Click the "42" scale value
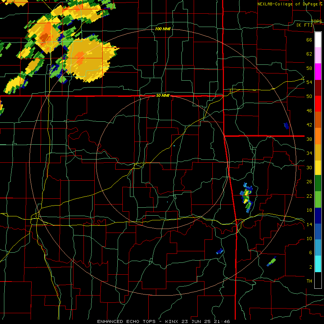This screenshot has width=324, height=324. coord(309,125)
